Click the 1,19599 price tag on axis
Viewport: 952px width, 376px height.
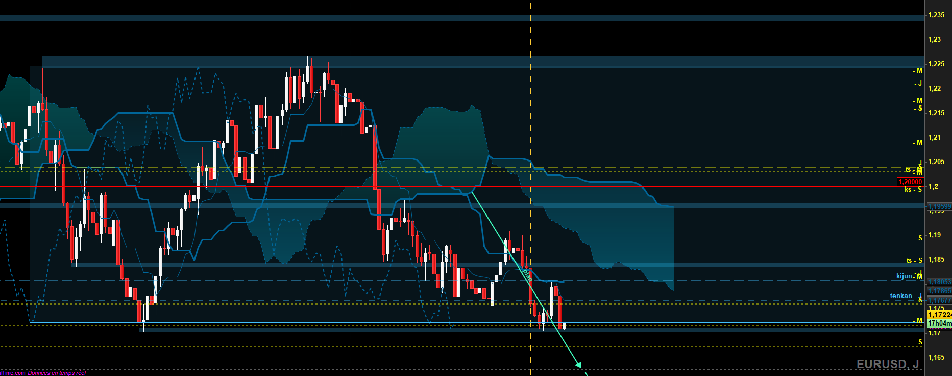click(939, 206)
